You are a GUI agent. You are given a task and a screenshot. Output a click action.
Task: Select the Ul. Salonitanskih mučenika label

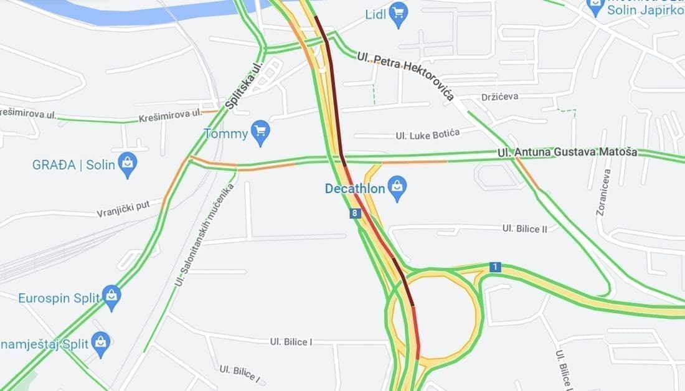pos(204,235)
